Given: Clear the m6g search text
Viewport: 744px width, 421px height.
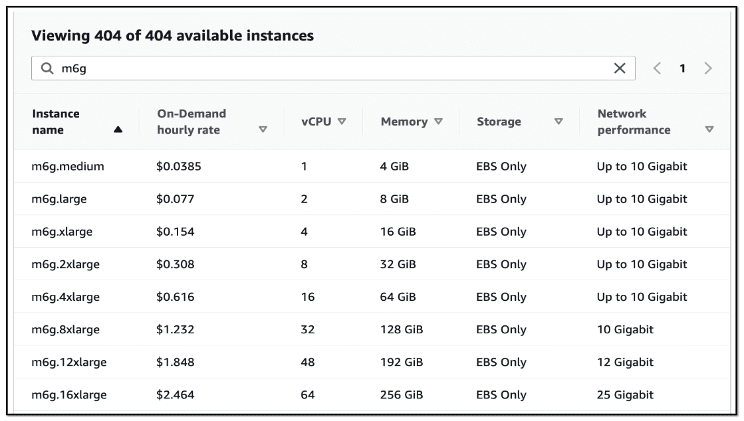Looking at the screenshot, I should tap(620, 68).
